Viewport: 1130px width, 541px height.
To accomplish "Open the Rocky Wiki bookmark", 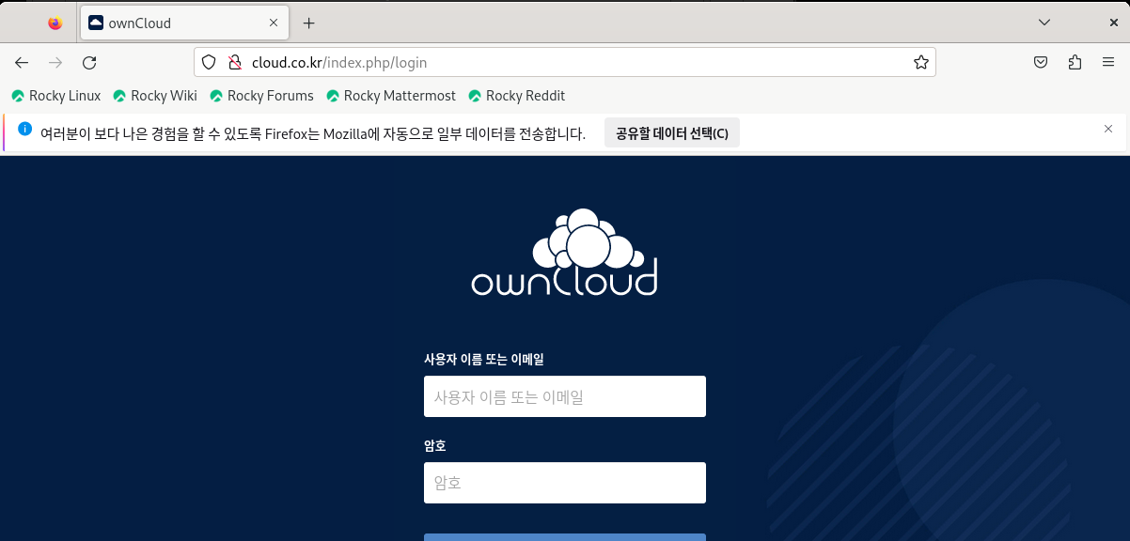I will [155, 96].
